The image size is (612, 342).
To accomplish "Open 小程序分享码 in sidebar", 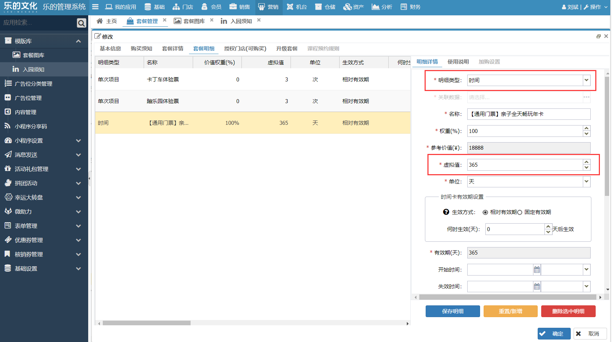I will 44,126.
